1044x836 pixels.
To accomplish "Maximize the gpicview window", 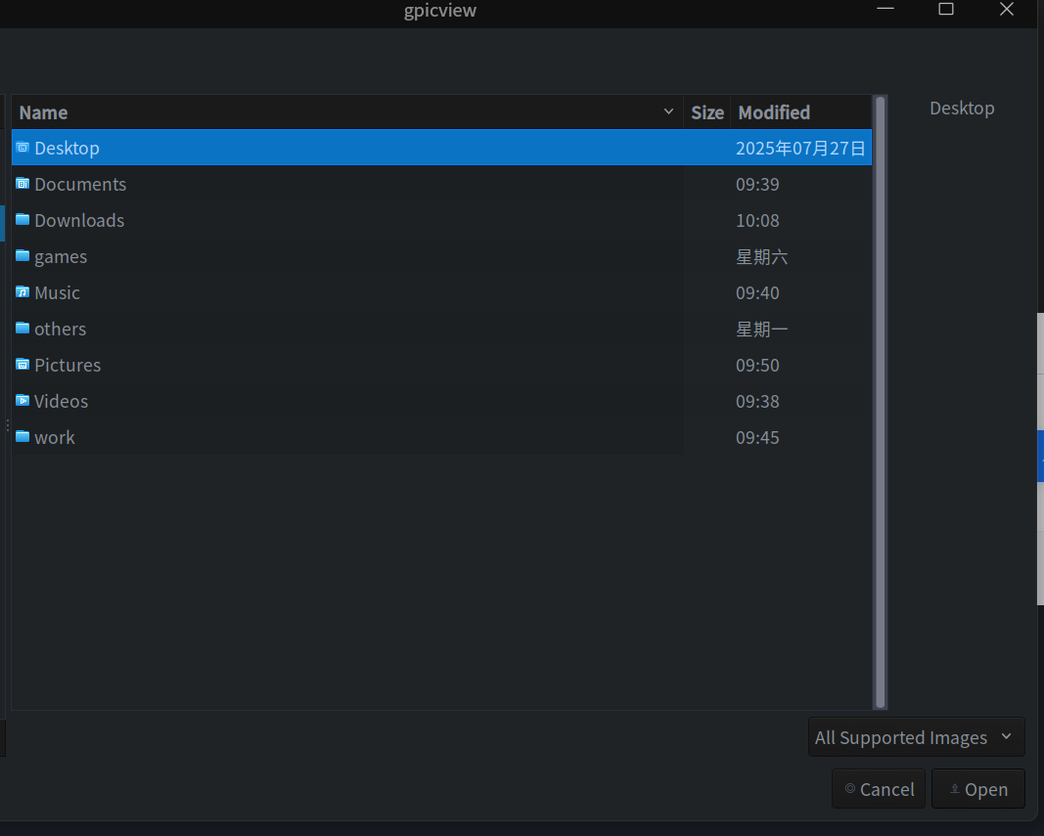I will (946, 9).
